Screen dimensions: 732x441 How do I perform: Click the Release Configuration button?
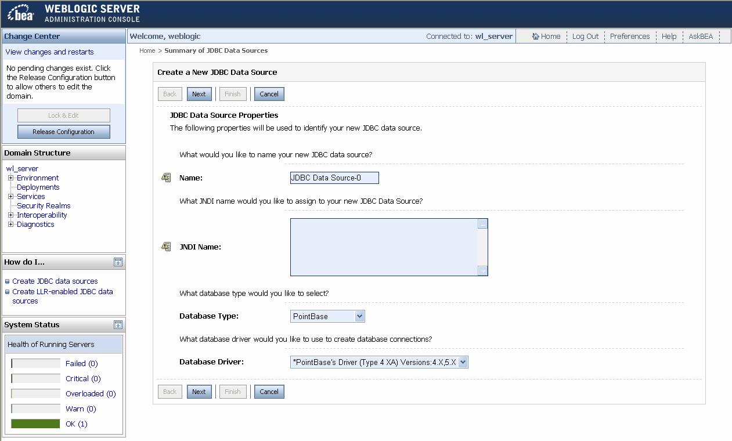tap(64, 132)
